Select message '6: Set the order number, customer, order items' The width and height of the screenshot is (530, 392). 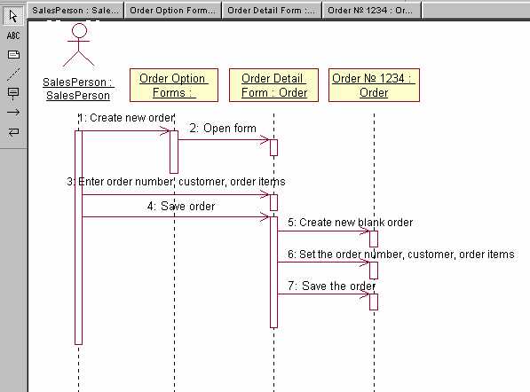[401, 254]
